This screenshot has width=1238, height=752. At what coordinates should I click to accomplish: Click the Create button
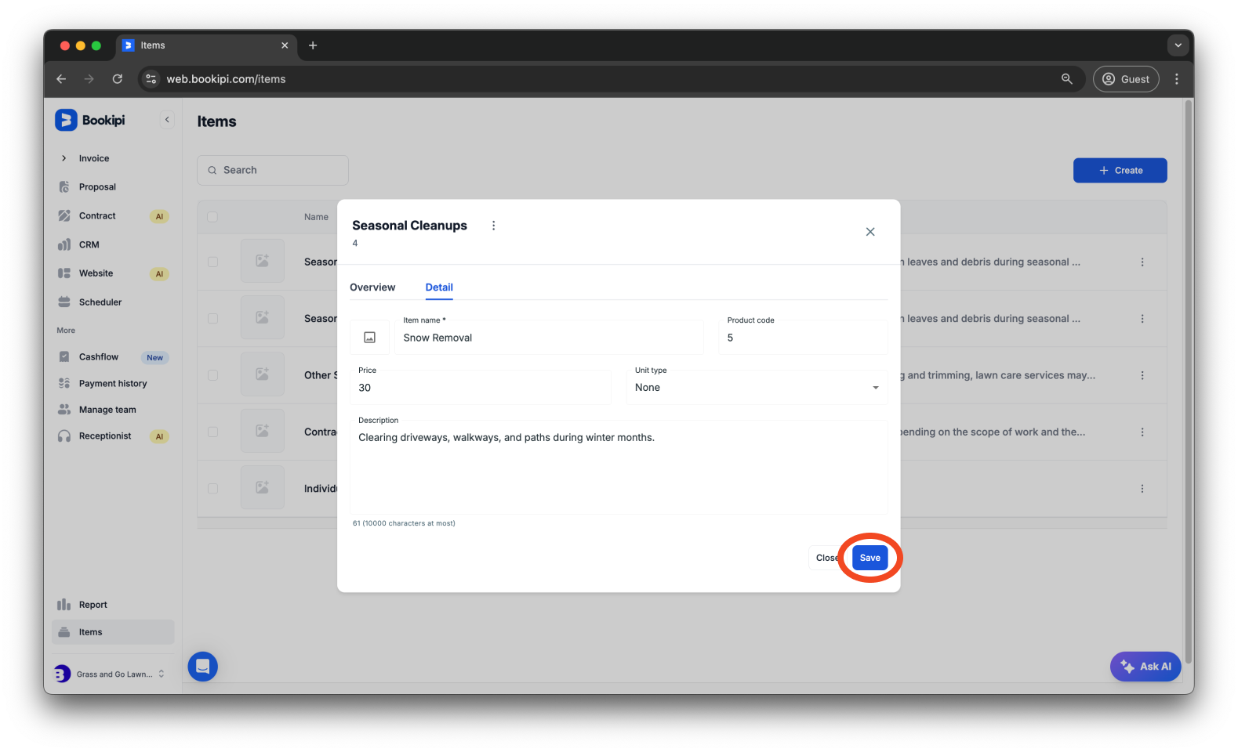point(1120,171)
